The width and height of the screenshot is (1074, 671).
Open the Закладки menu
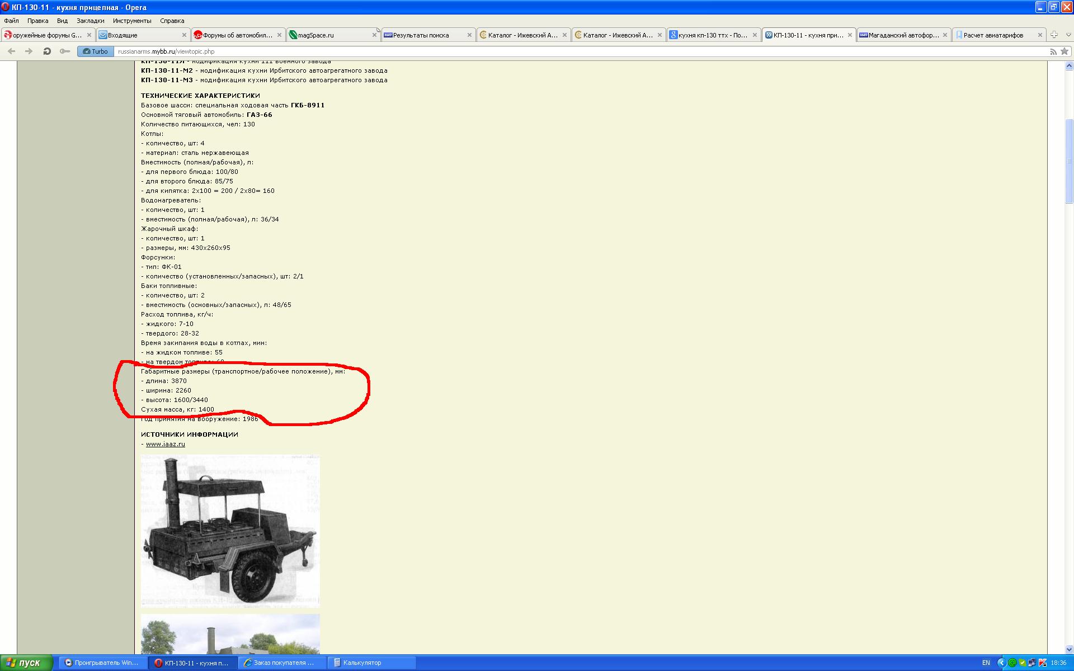(x=90, y=21)
